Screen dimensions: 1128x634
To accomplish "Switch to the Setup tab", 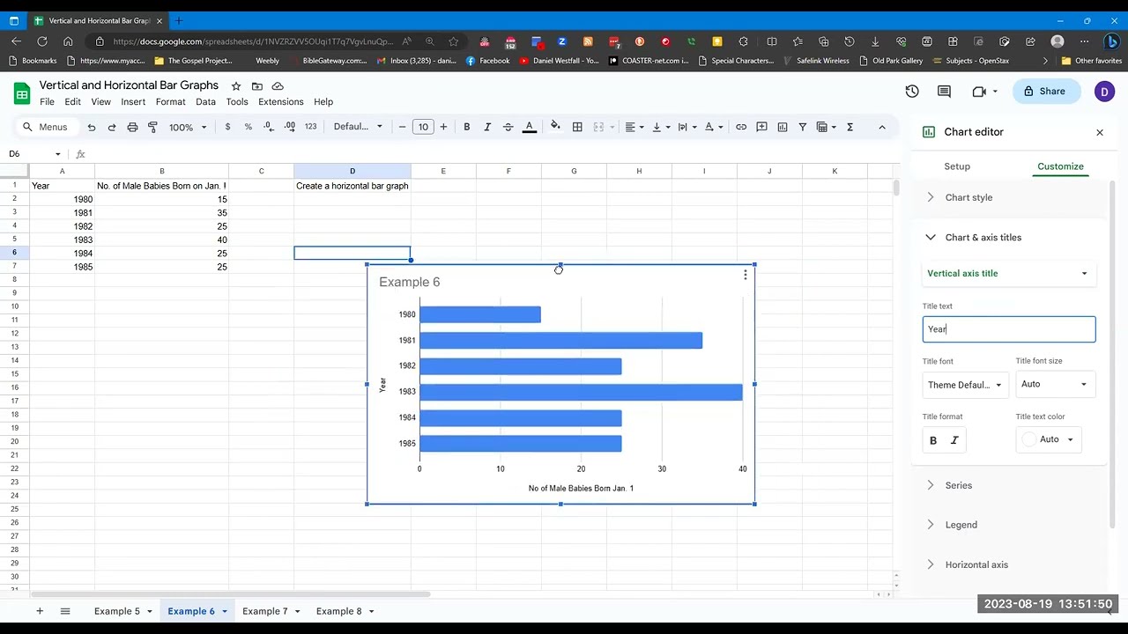I will point(957,166).
